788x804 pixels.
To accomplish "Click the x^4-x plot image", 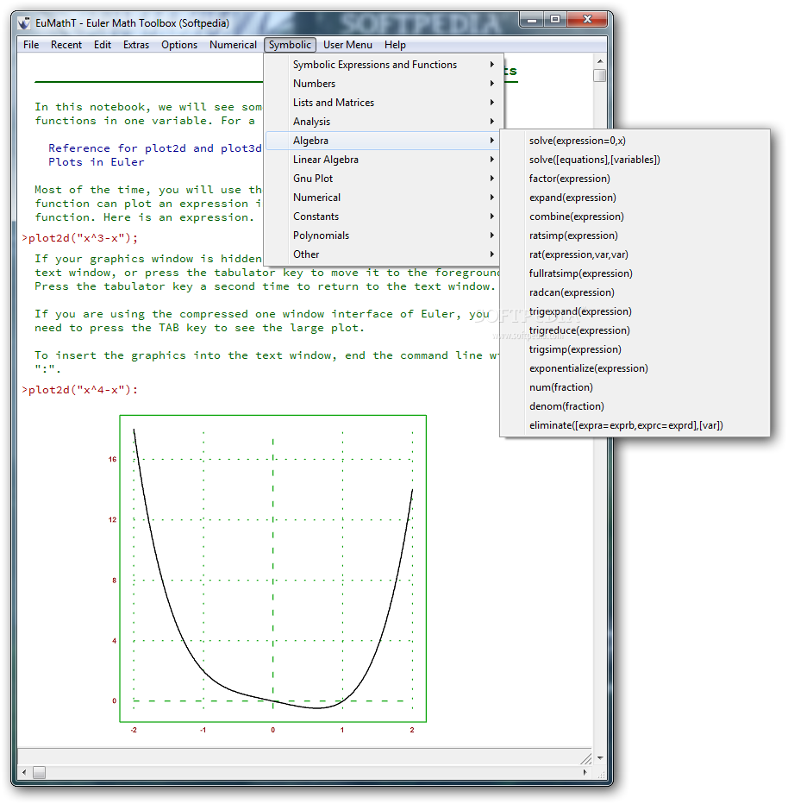I will click(272, 568).
